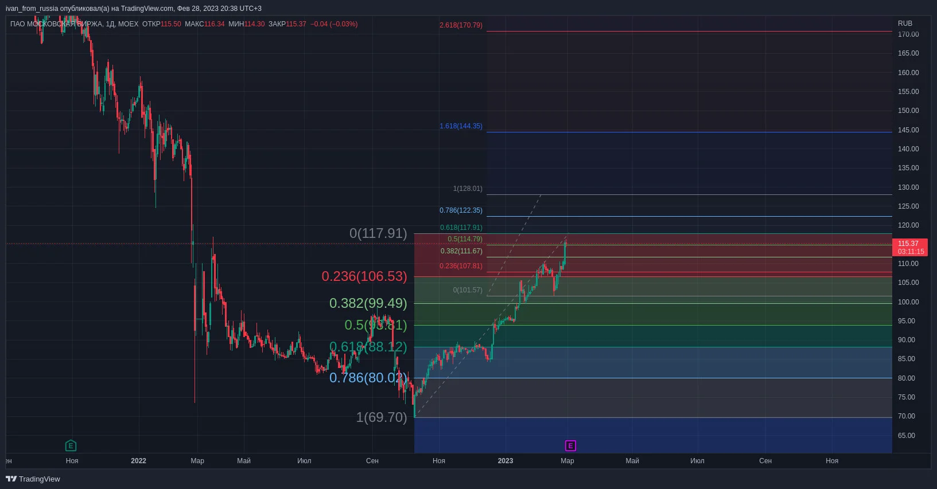Click the close value ЗАКР 115.37
Image resolution: width=937 pixels, height=489 pixels.
click(x=287, y=24)
